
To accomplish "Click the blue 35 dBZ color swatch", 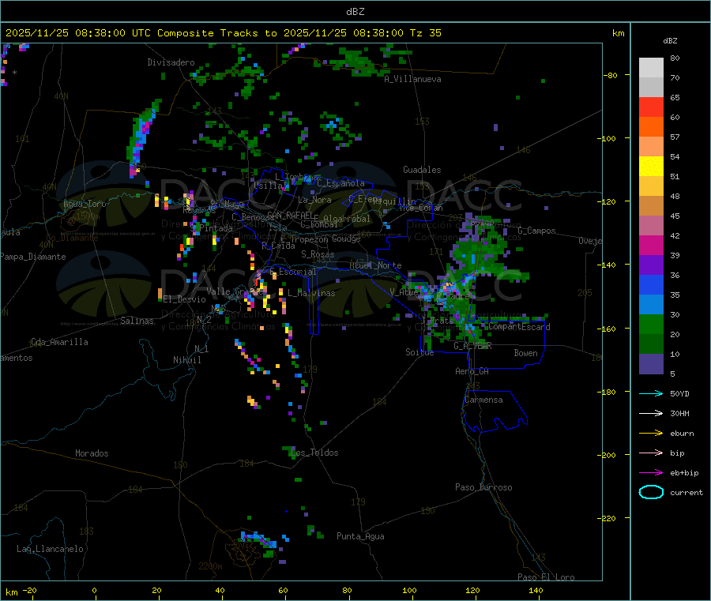I will click(x=651, y=285).
